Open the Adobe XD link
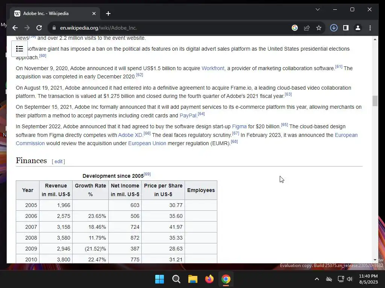Viewport: 385px width, 288px height. (130, 135)
